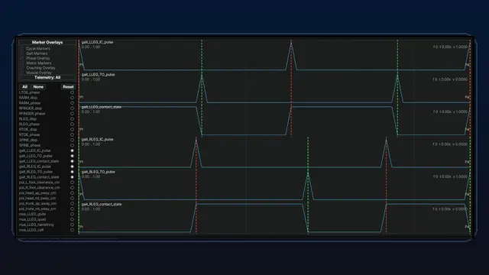Viewport: 489px width, 275px height.
Task: Enable the mus_LLEG_quad channel circle
Action: click(72, 219)
